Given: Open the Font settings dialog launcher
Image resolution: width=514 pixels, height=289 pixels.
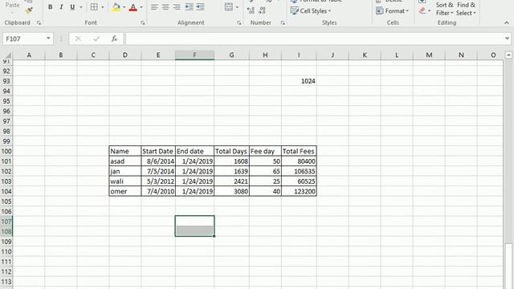Looking at the screenshot, I should [143, 22].
